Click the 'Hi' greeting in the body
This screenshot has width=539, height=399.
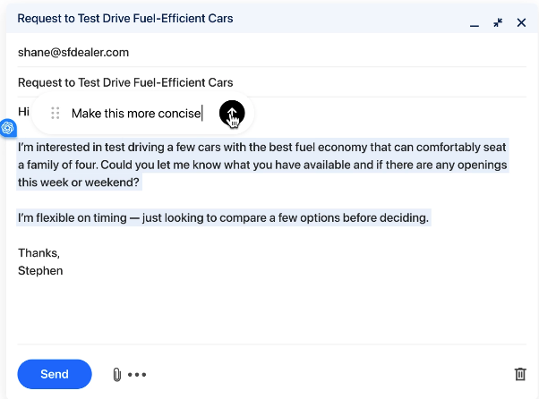(x=24, y=112)
